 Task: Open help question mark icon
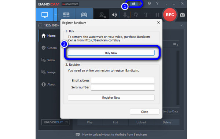157,3
